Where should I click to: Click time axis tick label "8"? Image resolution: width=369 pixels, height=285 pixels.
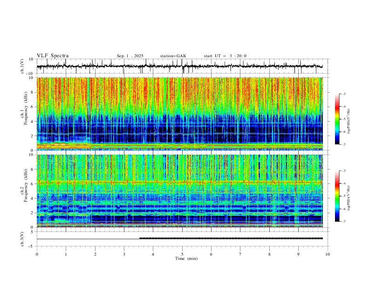coord(269,254)
